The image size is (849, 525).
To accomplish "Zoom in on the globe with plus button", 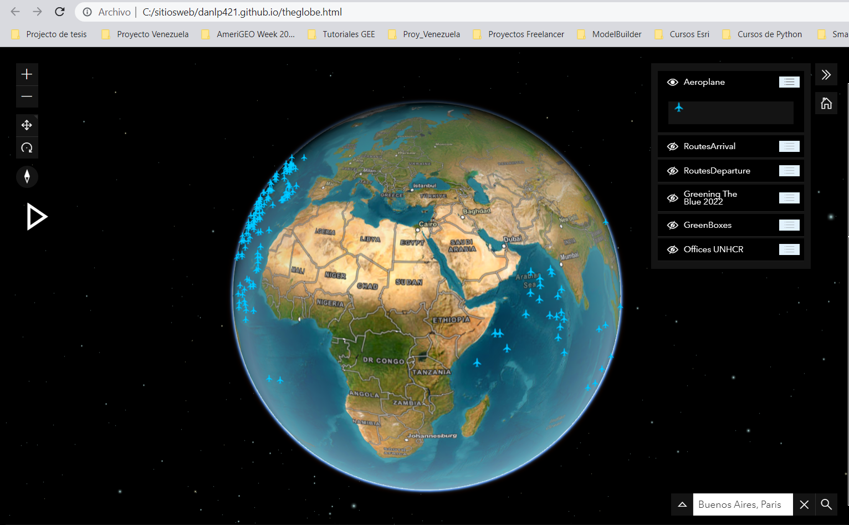I will (x=27, y=74).
